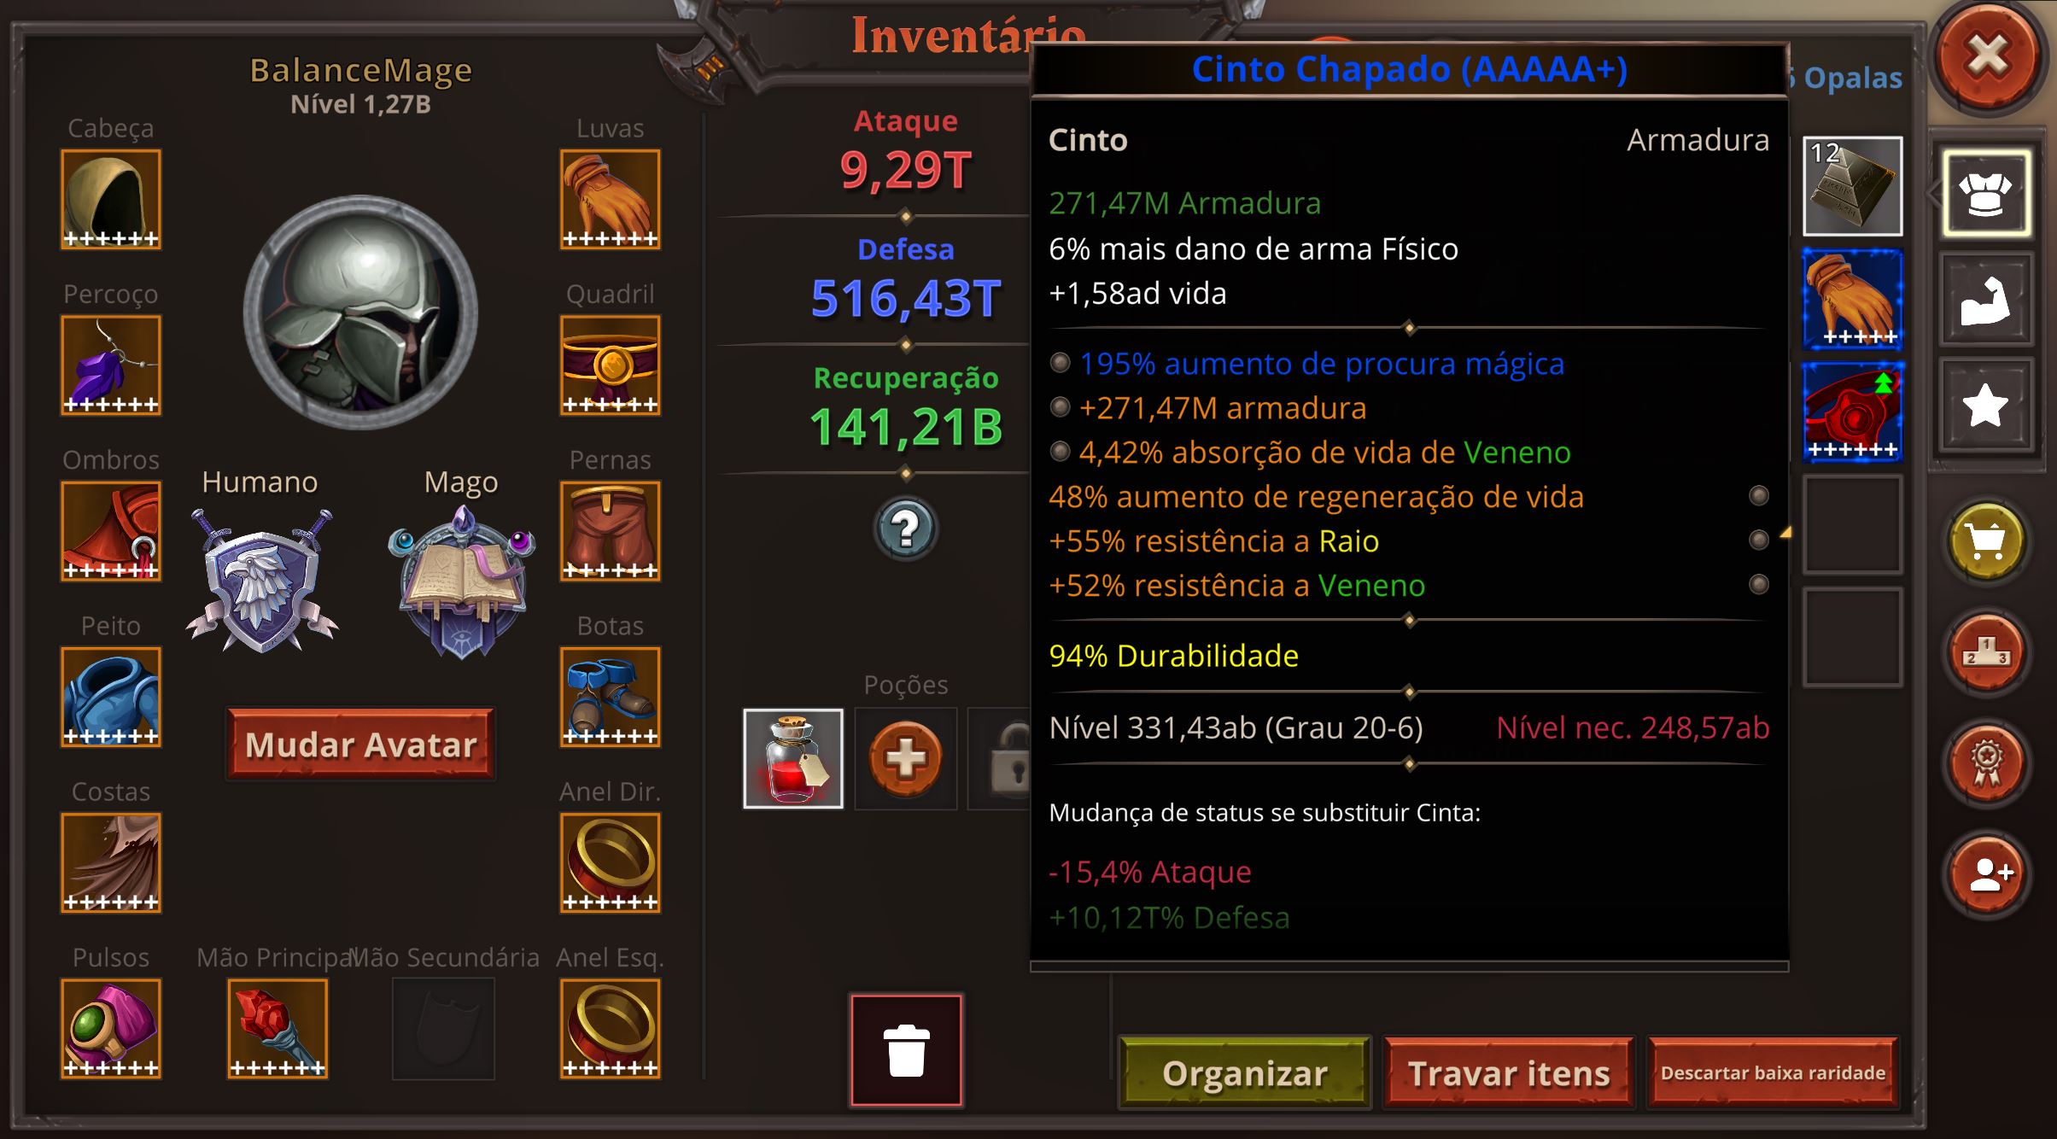Click the Organizar button
Viewport: 2057px width, 1139px height.
(x=1245, y=1072)
